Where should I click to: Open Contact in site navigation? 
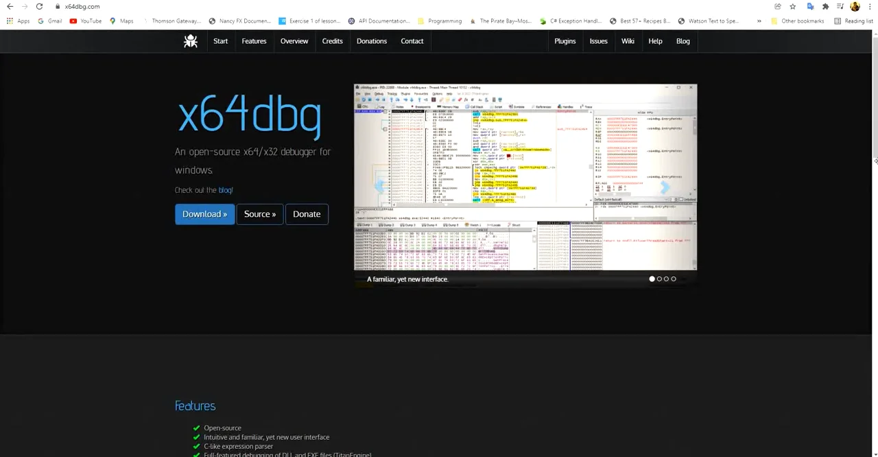(x=412, y=41)
